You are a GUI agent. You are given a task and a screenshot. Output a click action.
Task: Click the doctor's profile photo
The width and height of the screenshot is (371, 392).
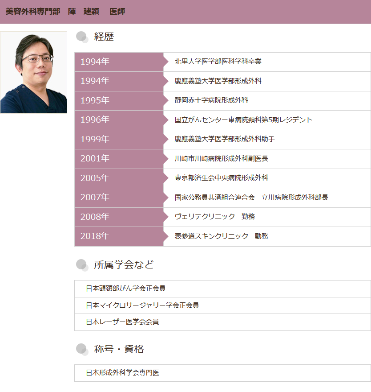point(33,72)
